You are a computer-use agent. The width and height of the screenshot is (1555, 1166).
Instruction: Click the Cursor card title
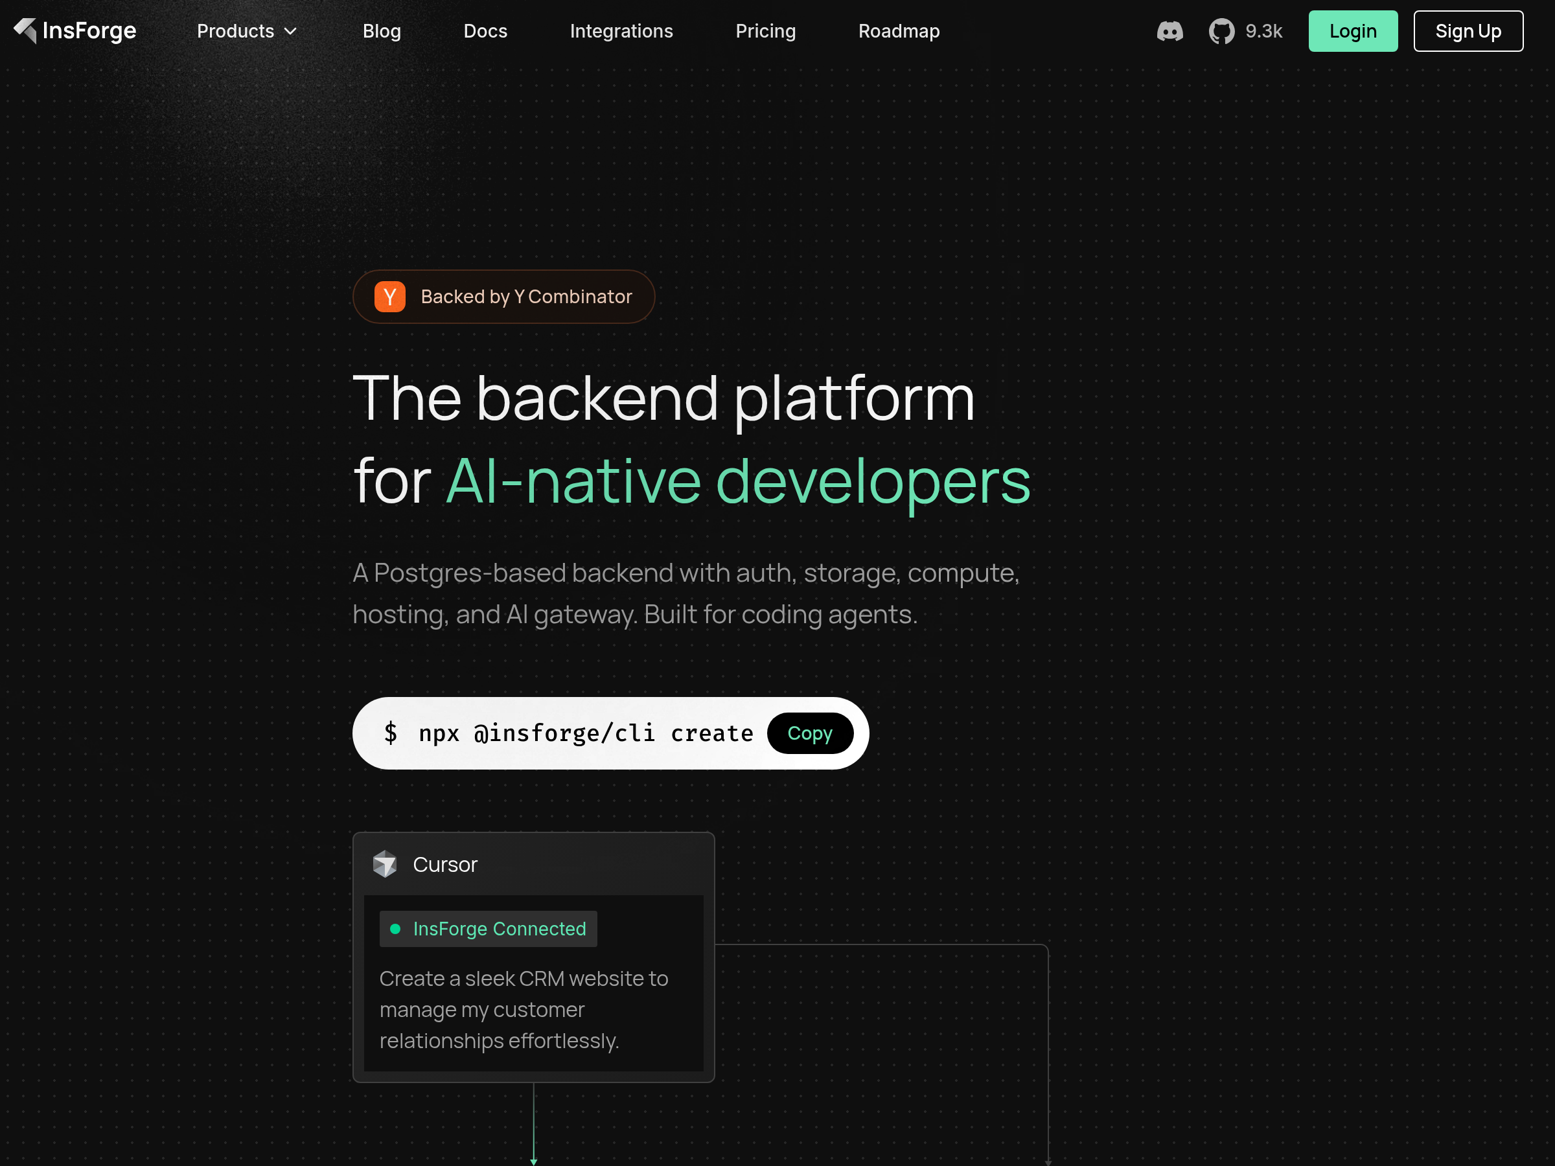click(445, 863)
